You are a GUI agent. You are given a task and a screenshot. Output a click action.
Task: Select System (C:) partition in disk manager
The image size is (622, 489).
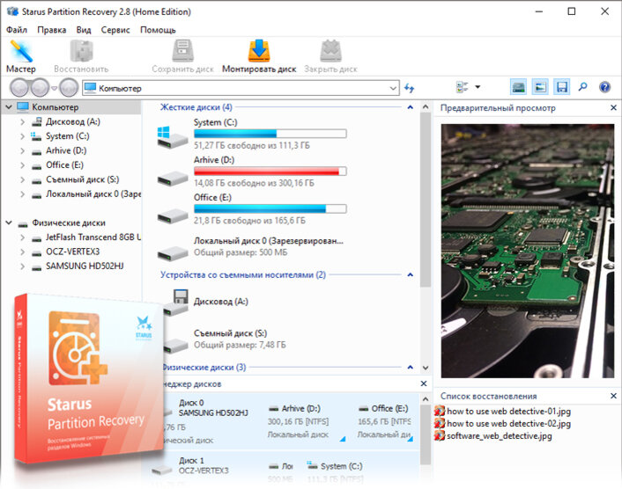click(x=335, y=472)
